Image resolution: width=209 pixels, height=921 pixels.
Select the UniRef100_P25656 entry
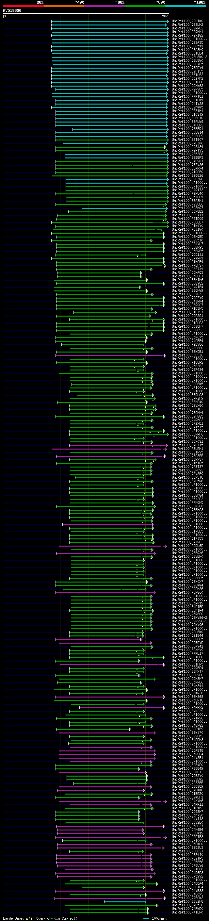coord(187,862)
